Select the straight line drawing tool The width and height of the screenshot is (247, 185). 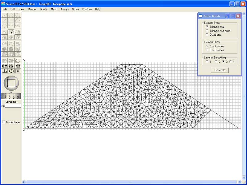coord(5,15)
